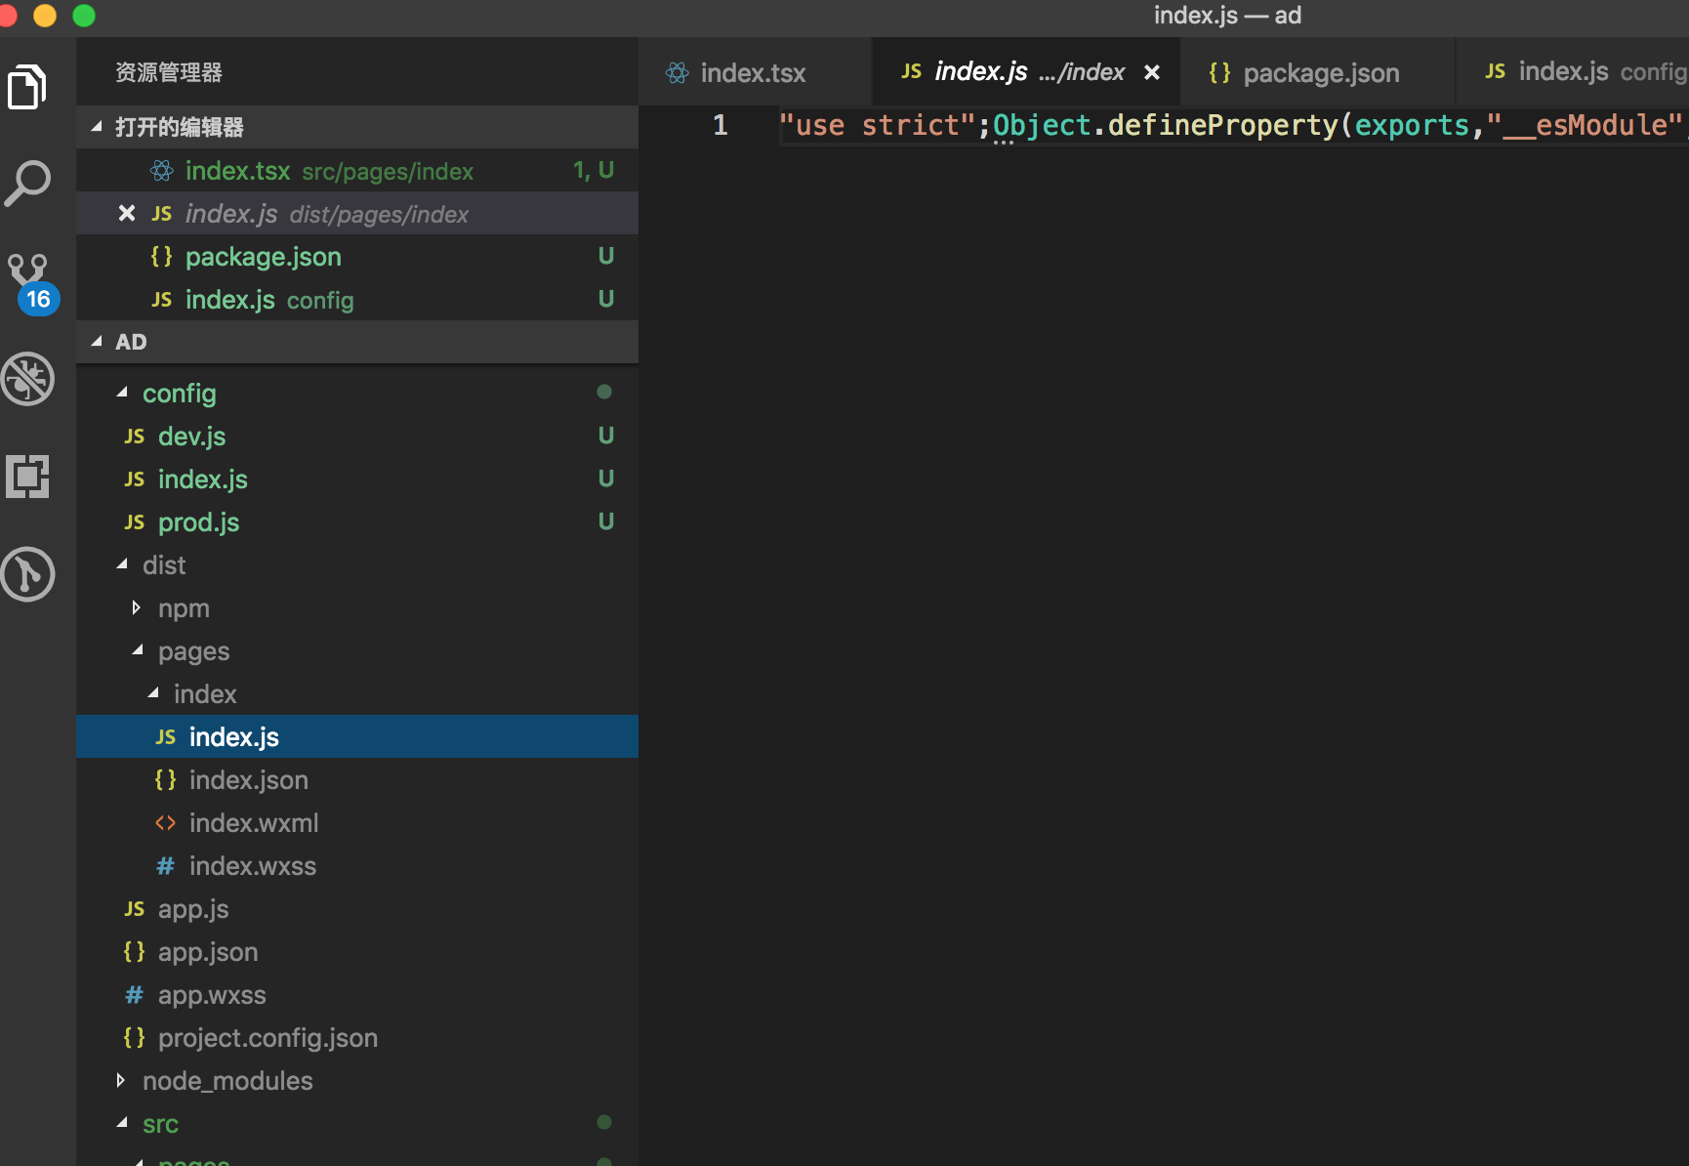This screenshot has width=1689, height=1166.
Task: Click React icon beside index.tsx in open editors
Action: click(x=161, y=171)
